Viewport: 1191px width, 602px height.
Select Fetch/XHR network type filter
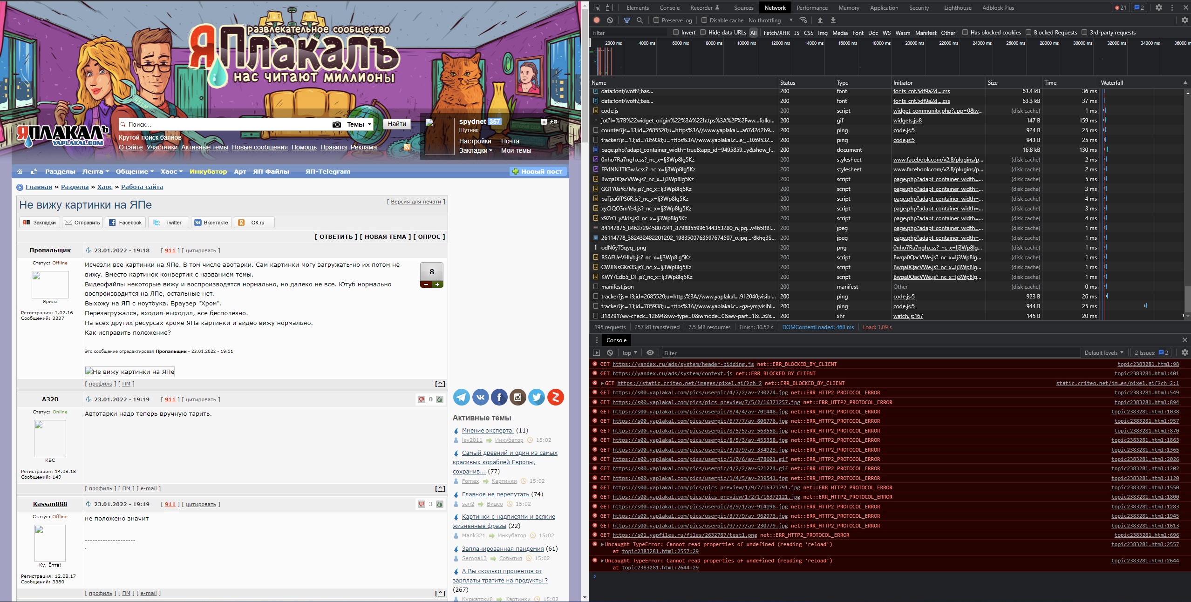776,33
